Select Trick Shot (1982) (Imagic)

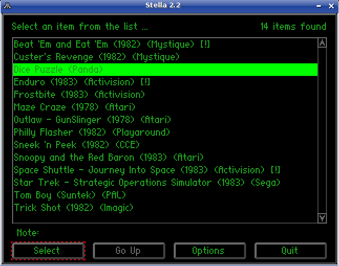point(165,207)
